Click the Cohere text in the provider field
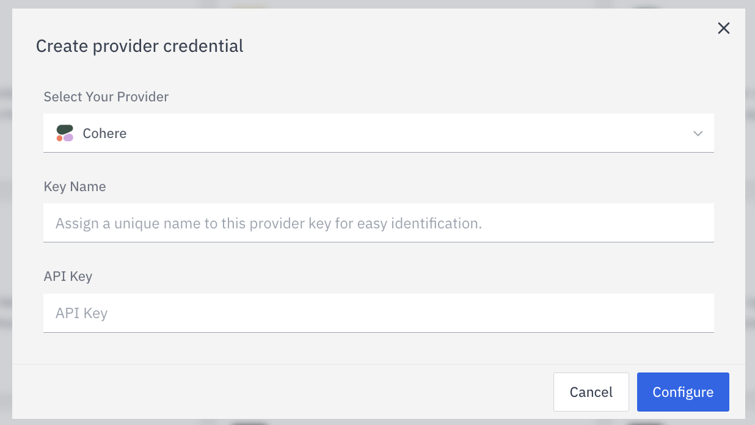 point(104,133)
